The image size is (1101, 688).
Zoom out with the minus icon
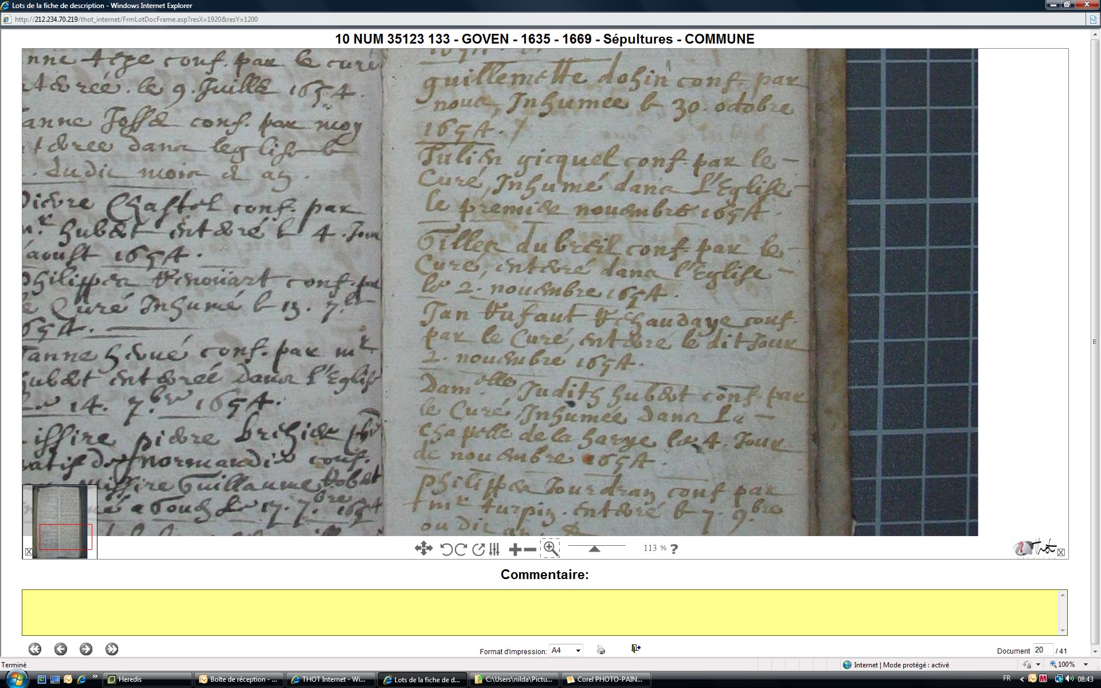[530, 549]
